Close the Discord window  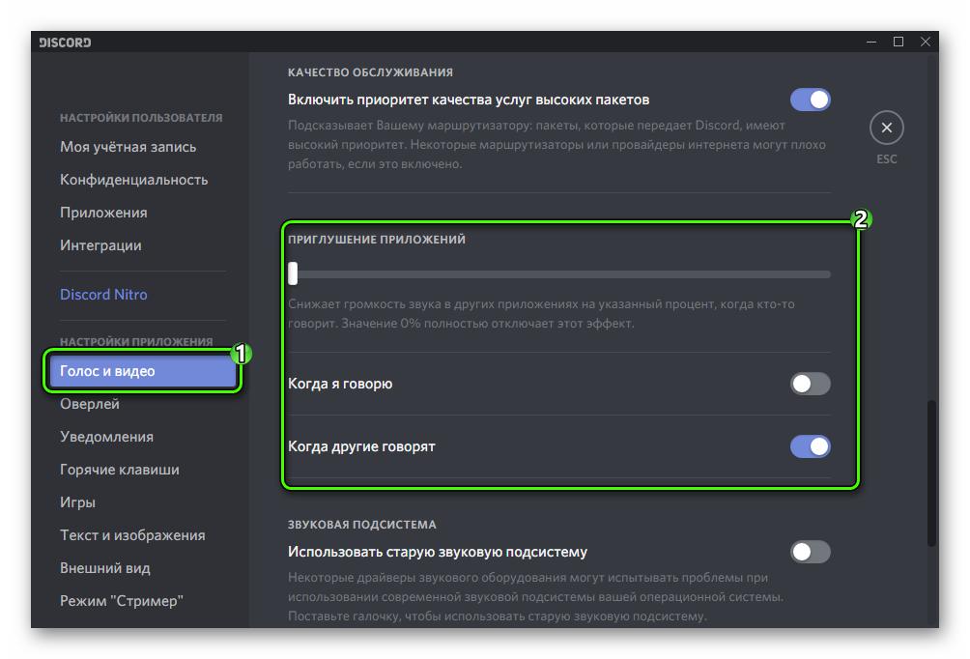click(926, 42)
